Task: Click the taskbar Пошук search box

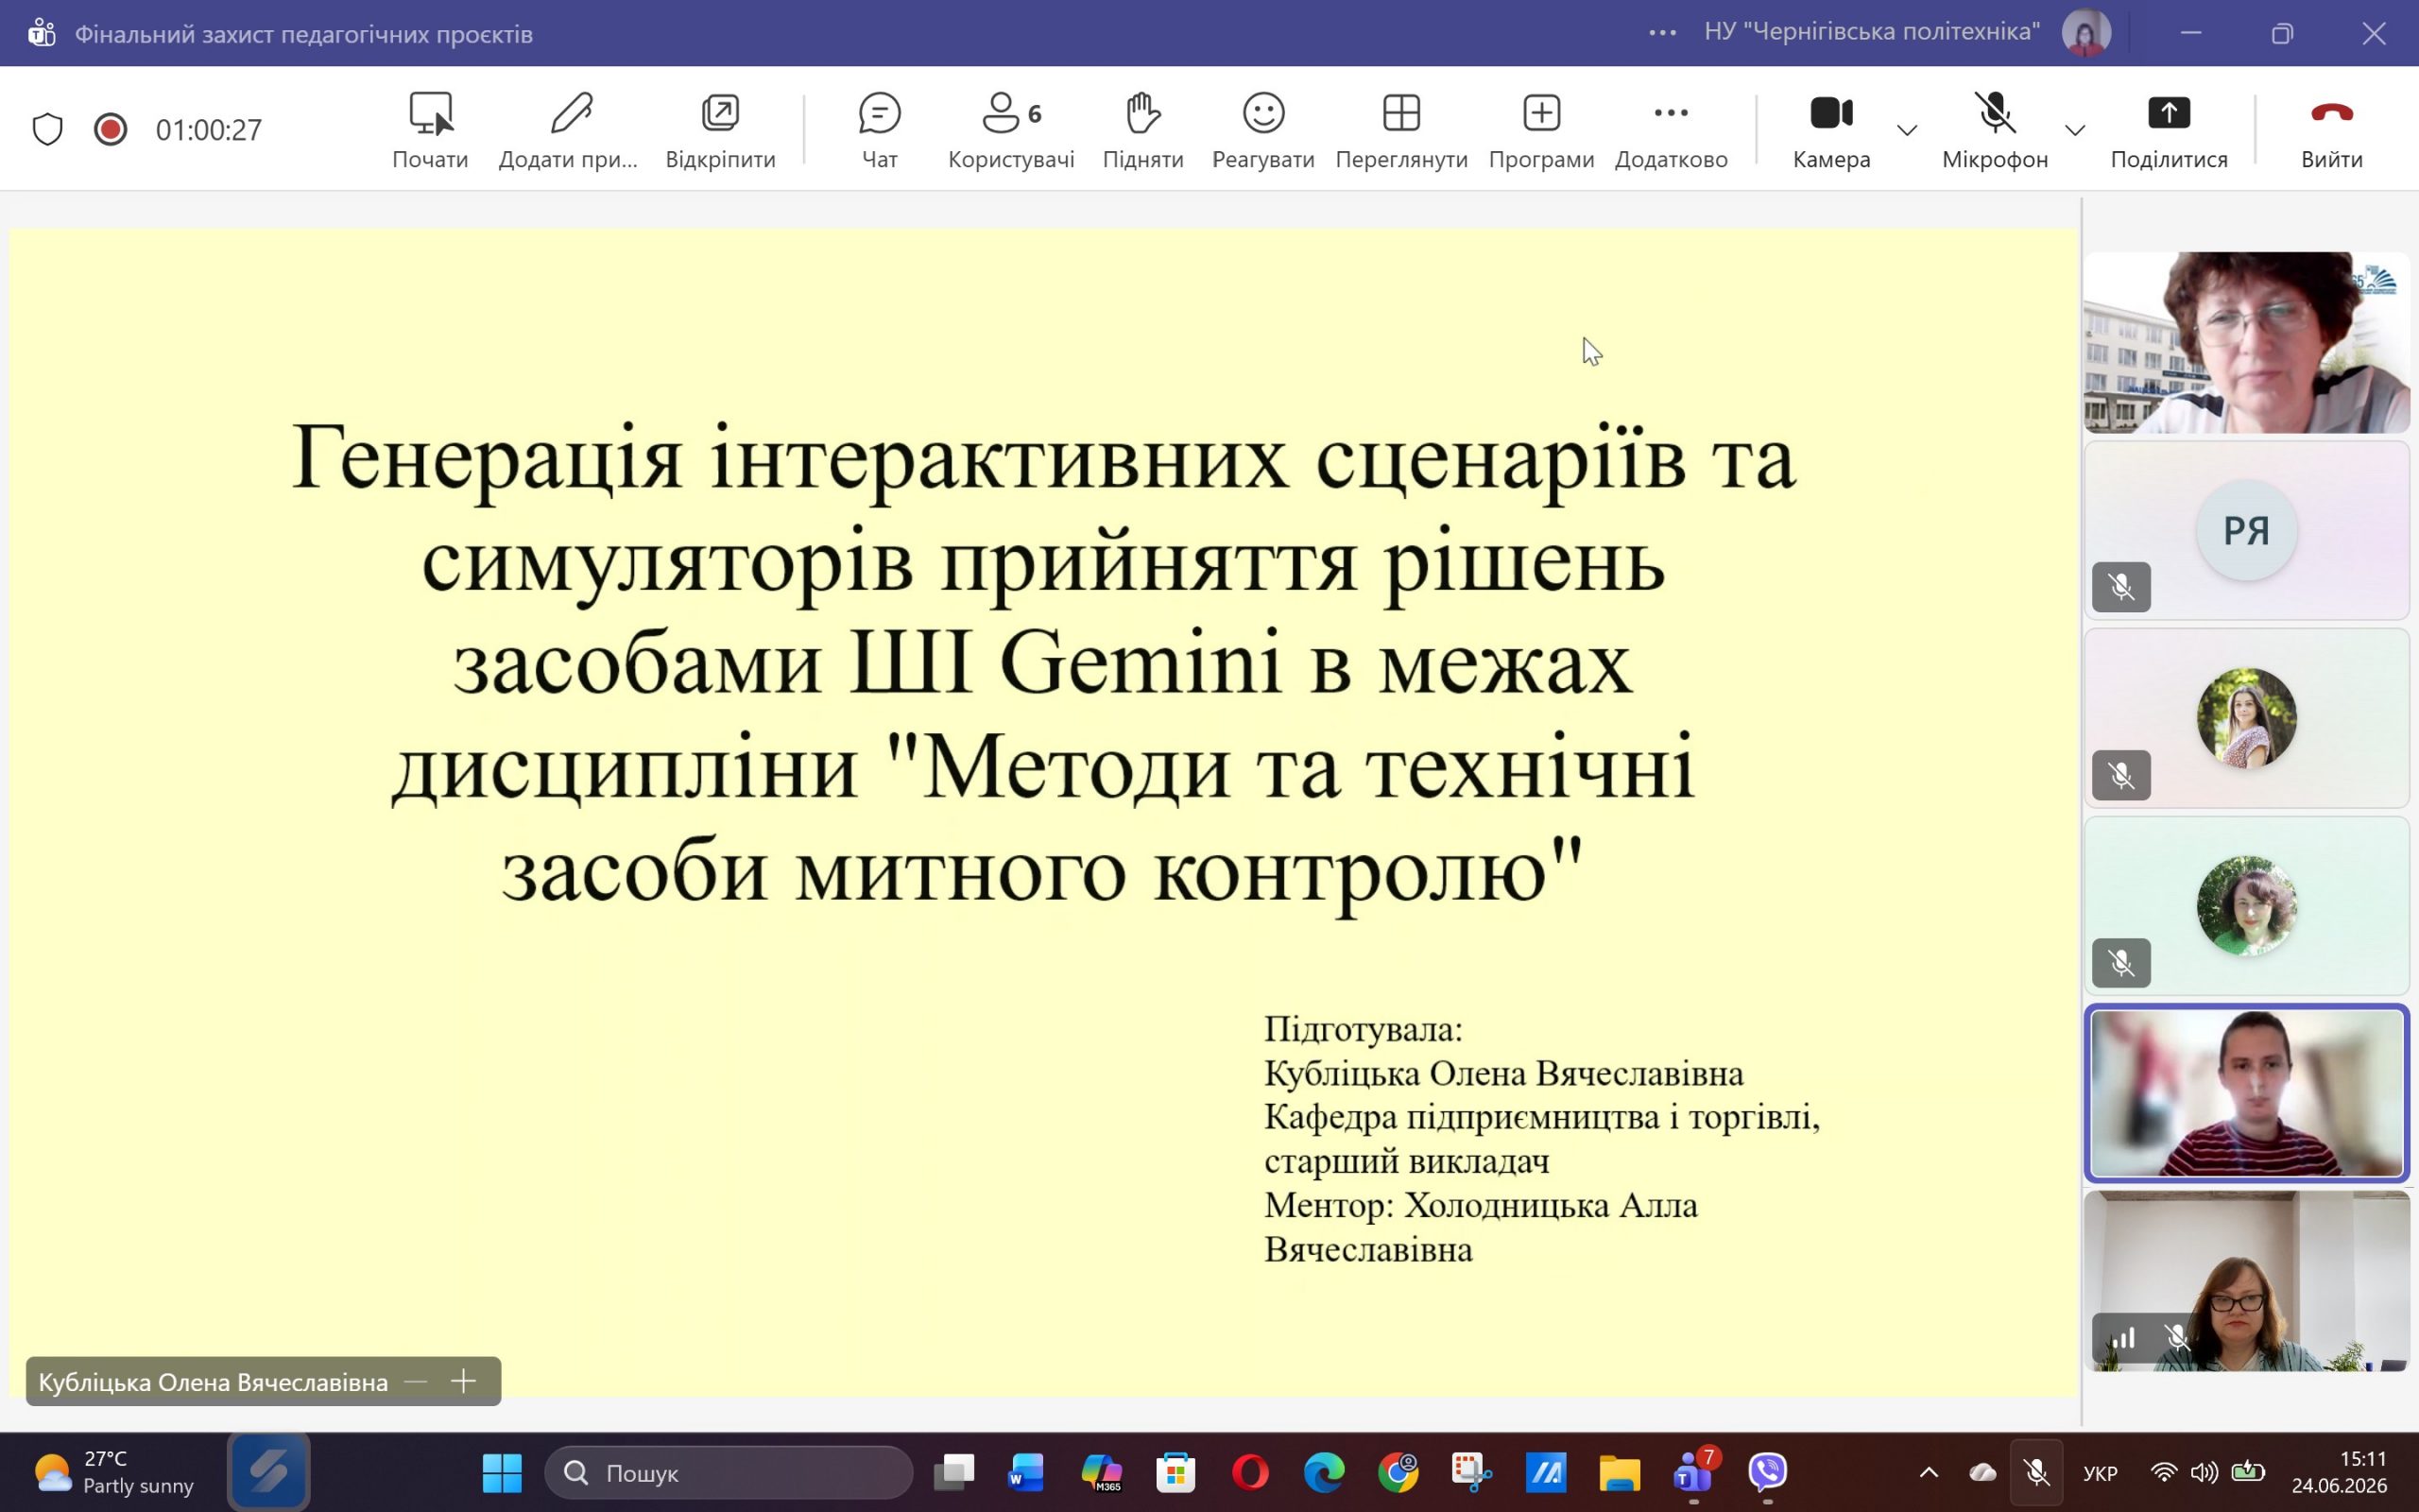Action: point(729,1472)
